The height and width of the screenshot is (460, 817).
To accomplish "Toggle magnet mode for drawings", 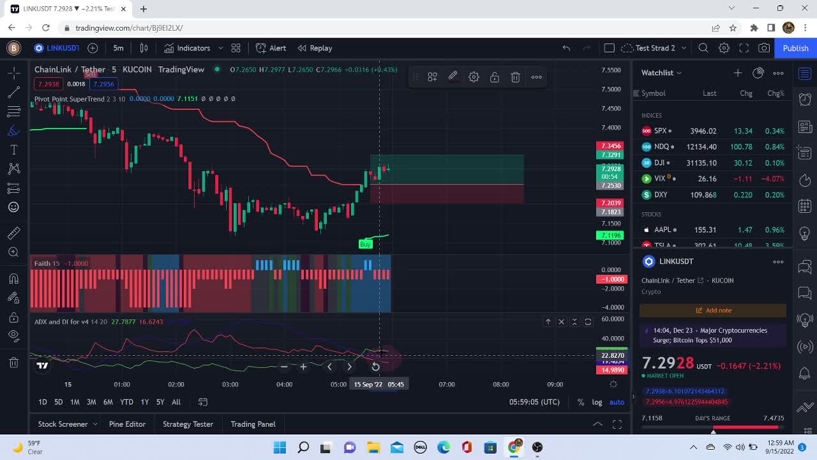I will 13,279.
